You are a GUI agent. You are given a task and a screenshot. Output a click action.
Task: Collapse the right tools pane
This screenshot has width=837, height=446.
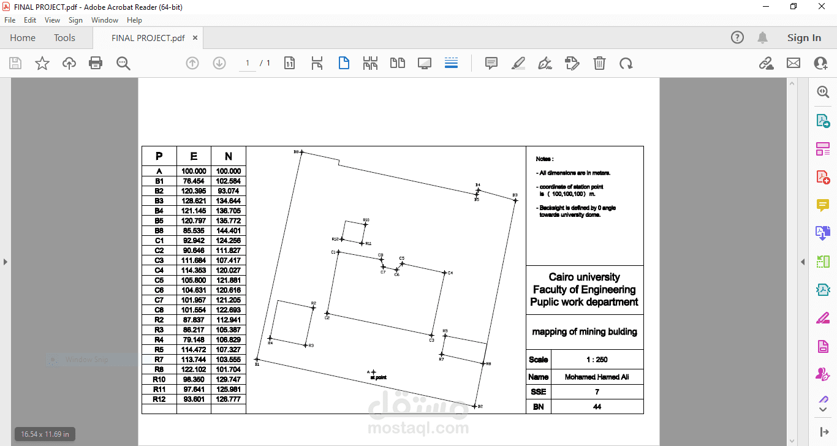click(803, 262)
